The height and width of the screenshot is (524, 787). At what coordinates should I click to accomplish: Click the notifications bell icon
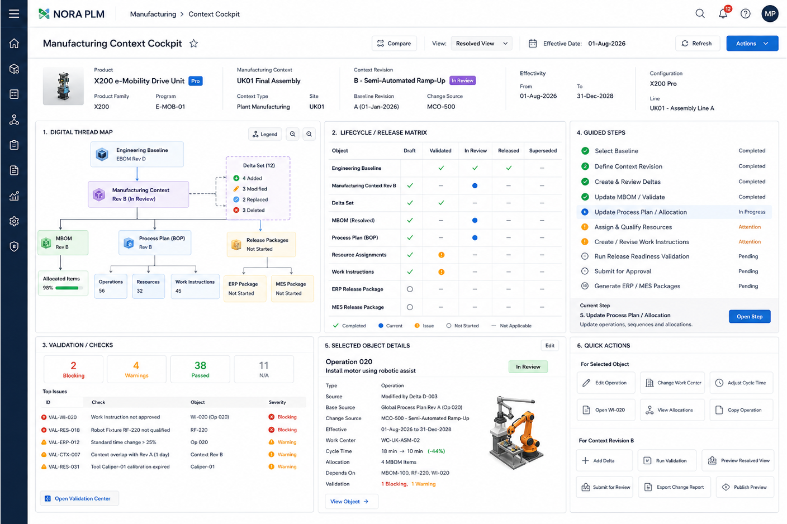coord(723,13)
